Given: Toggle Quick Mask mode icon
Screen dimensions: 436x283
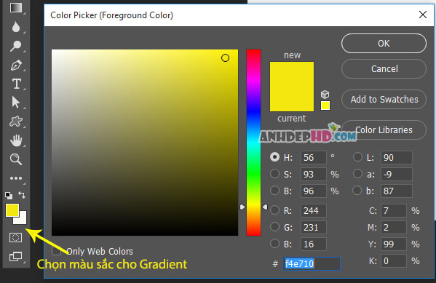Looking at the screenshot, I should (x=15, y=238).
